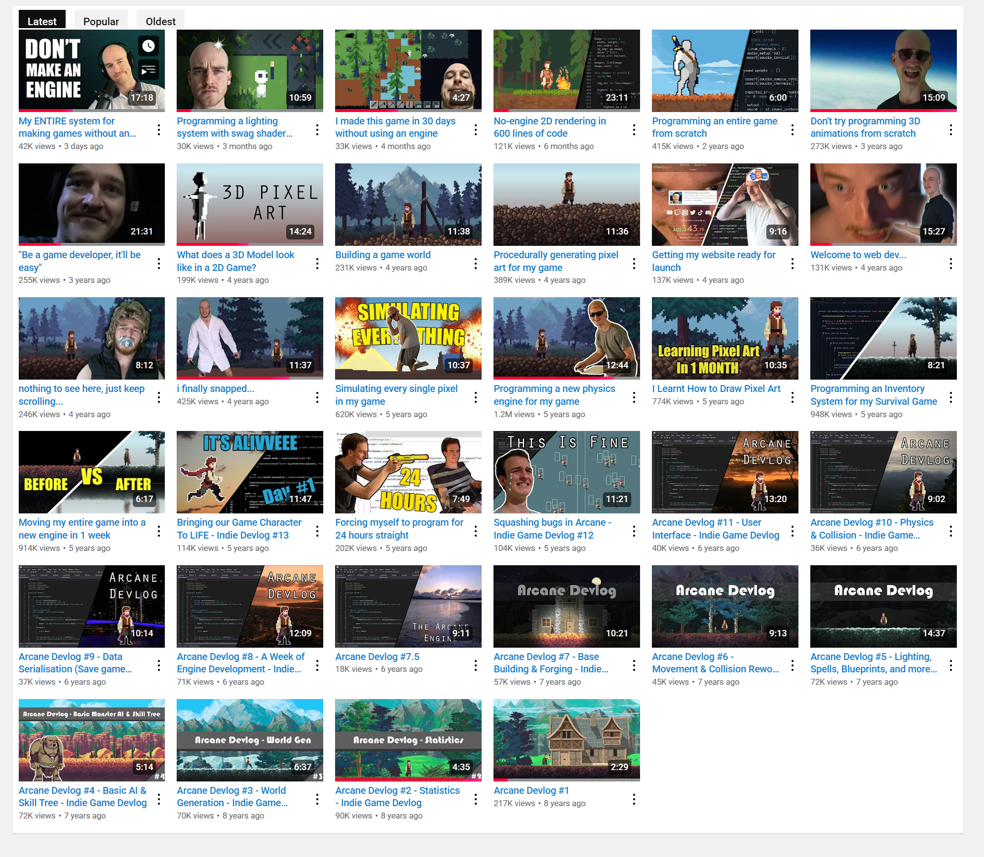This screenshot has width=984, height=857.
Task: Click the Arcane Devlog World Gen thumbnail
Action: [250, 740]
